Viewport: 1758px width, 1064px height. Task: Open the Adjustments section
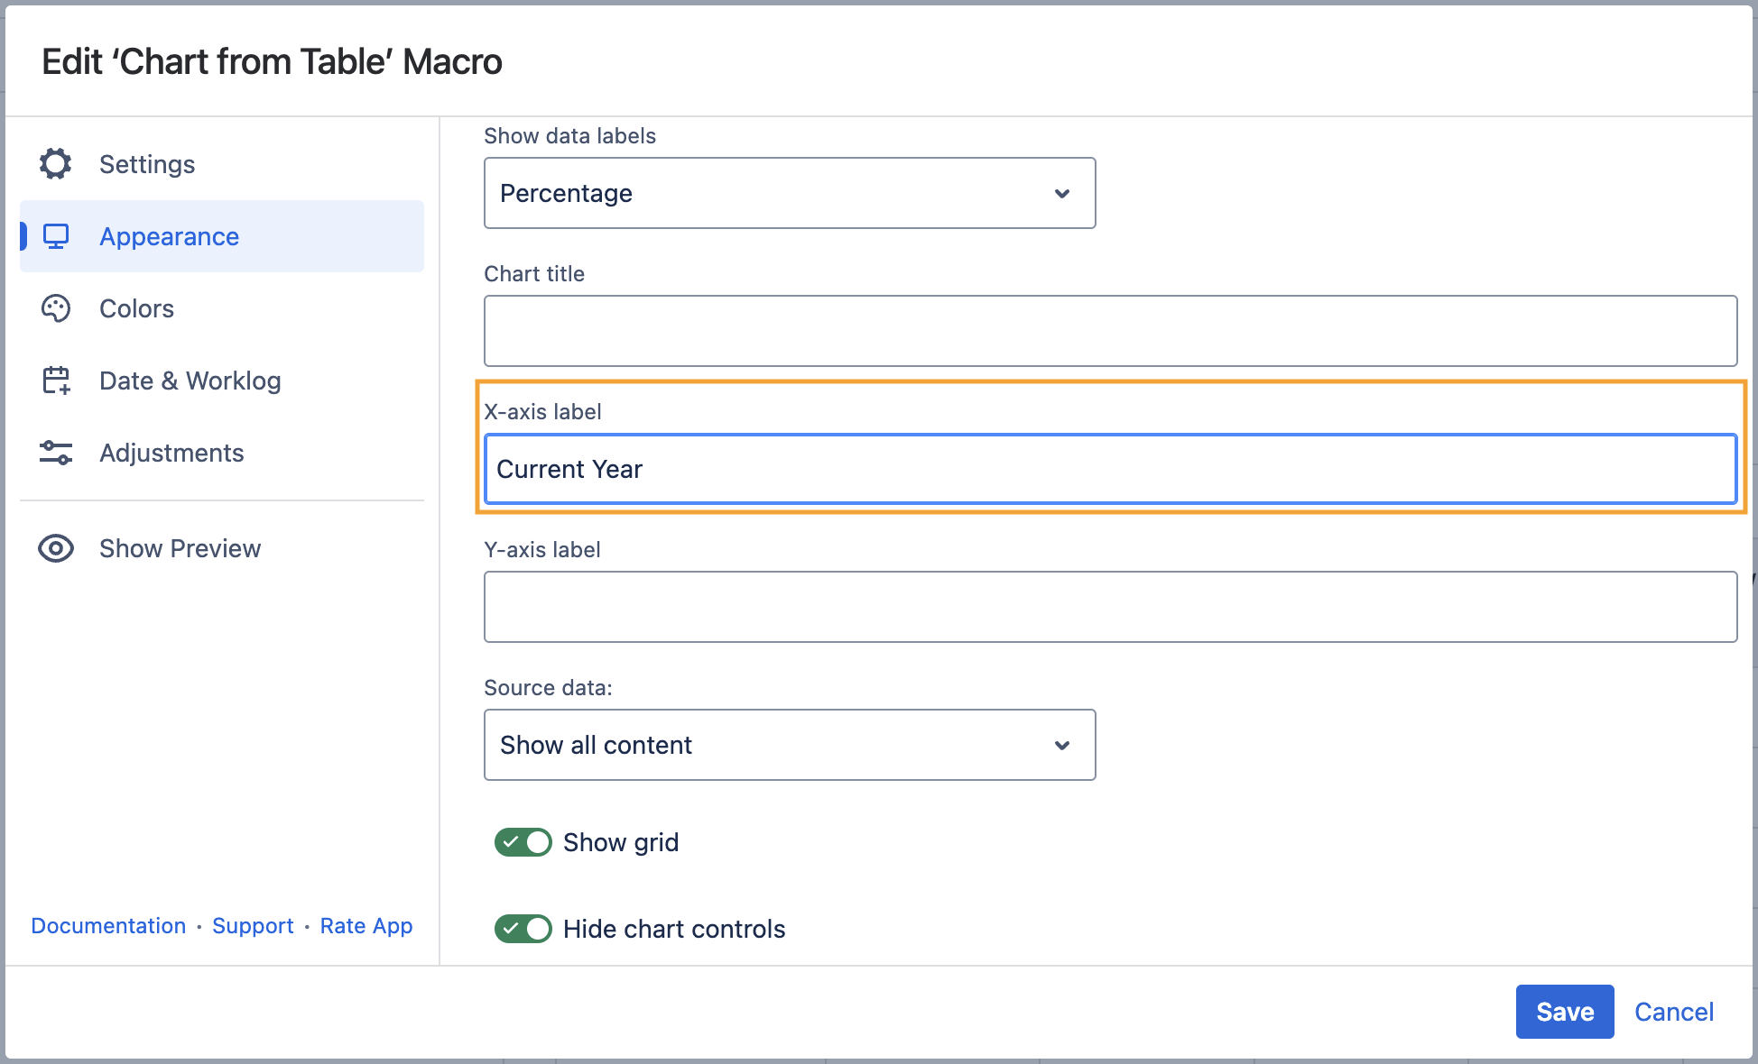(x=171, y=453)
